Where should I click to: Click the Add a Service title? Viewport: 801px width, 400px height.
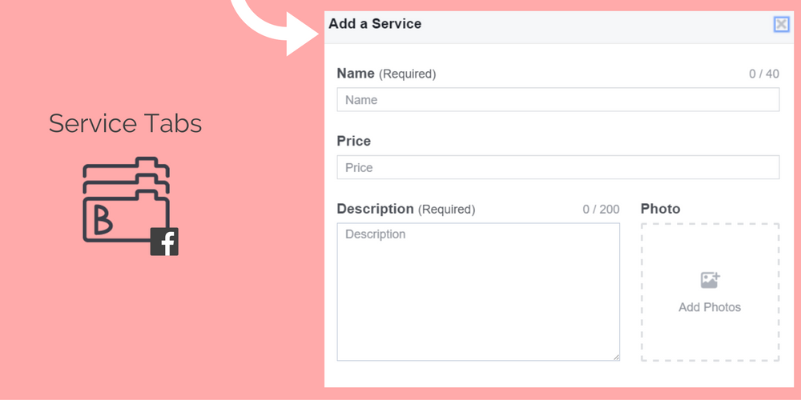[375, 23]
